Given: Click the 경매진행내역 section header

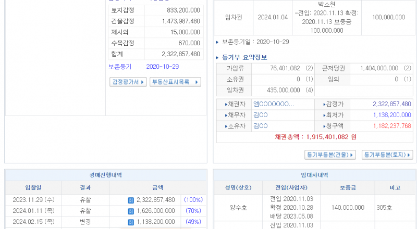Looking at the screenshot, I should 106,175.
